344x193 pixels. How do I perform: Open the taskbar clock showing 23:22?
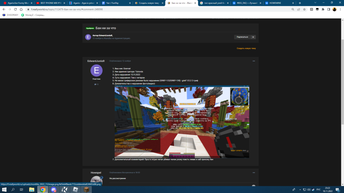pyautogui.click(x=327, y=190)
